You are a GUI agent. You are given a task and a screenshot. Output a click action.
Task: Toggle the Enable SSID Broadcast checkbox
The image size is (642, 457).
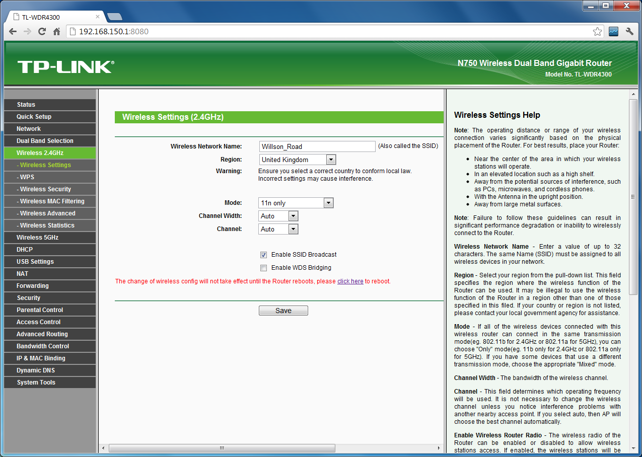point(263,255)
